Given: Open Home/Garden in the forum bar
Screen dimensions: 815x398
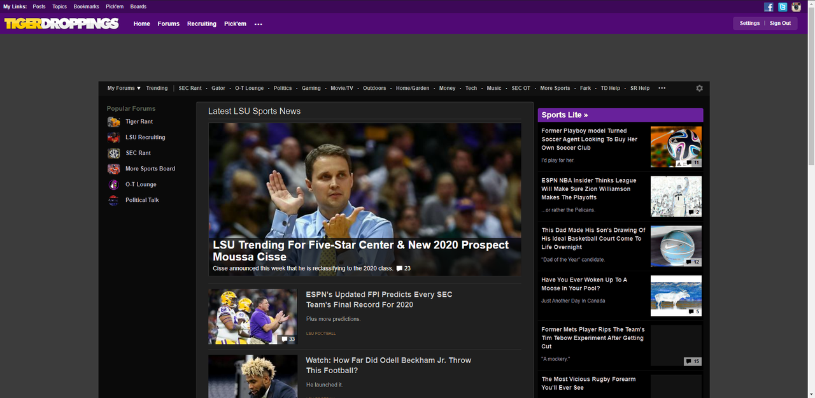Looking at the screenshot, I should 413,89.
